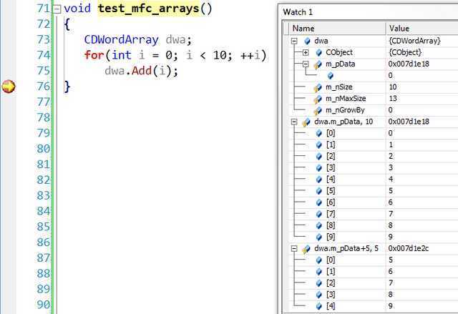Collapse the m_pData member node
Viewport: 458px width, 314px height.
[306, 64]
